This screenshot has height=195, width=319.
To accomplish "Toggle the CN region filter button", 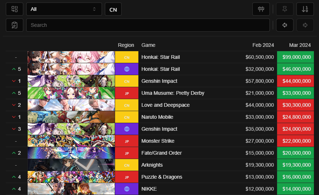I will coord(113,9).
